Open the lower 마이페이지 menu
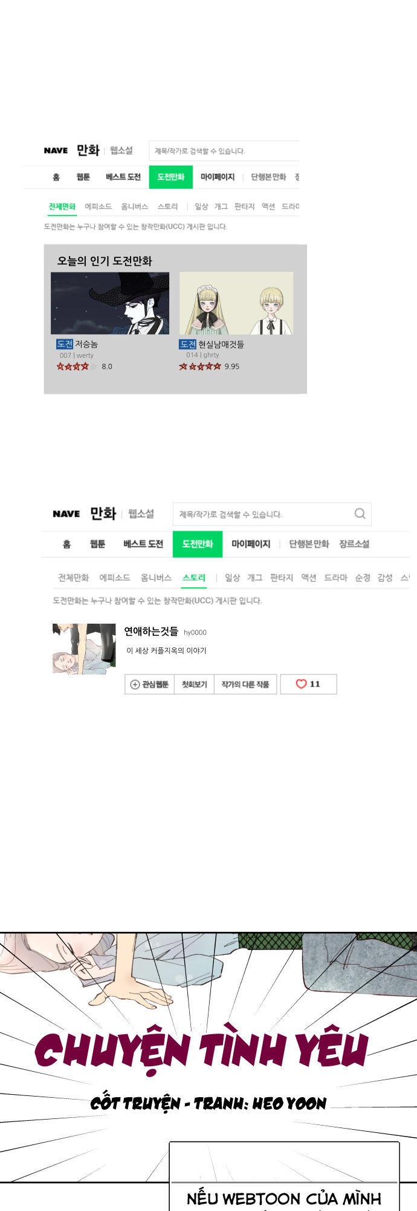The image size is (417, 1211). coord(251,544)
